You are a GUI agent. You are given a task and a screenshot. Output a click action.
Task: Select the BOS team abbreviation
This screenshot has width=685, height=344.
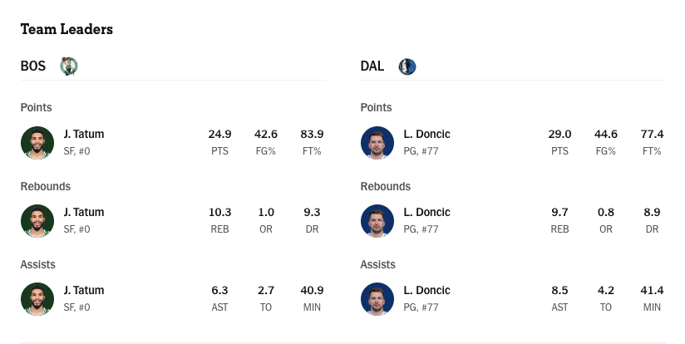pos(33,66)
